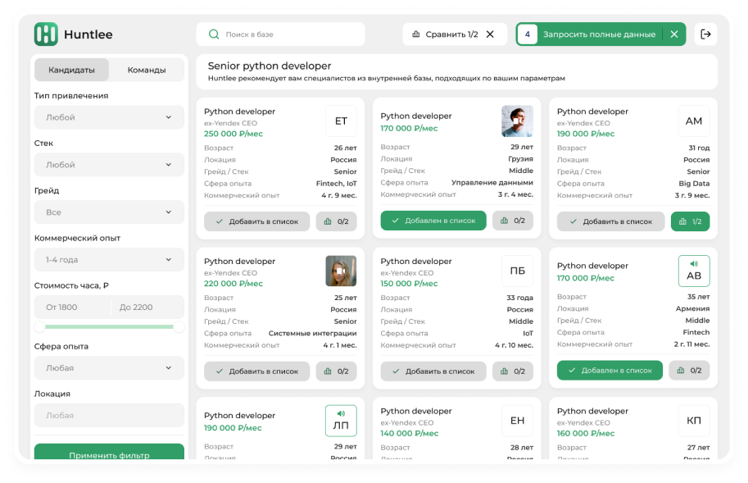Open the Стек dropdown
This screenshot has height=483, width=748.
[109, 165]
